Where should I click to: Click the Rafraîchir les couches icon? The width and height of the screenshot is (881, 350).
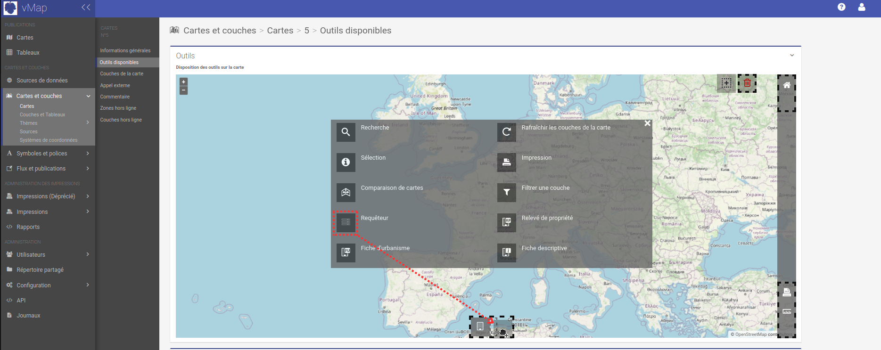click(506, 132)
